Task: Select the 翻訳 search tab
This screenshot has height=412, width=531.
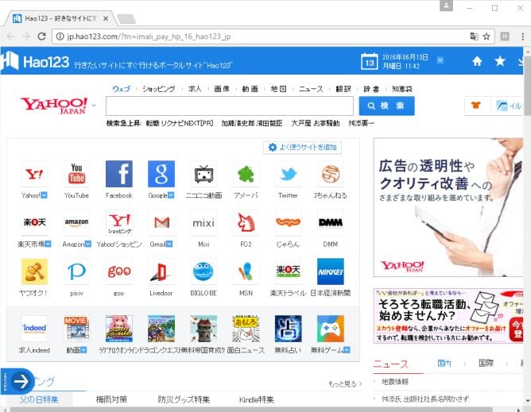Action: coord(343,89)
